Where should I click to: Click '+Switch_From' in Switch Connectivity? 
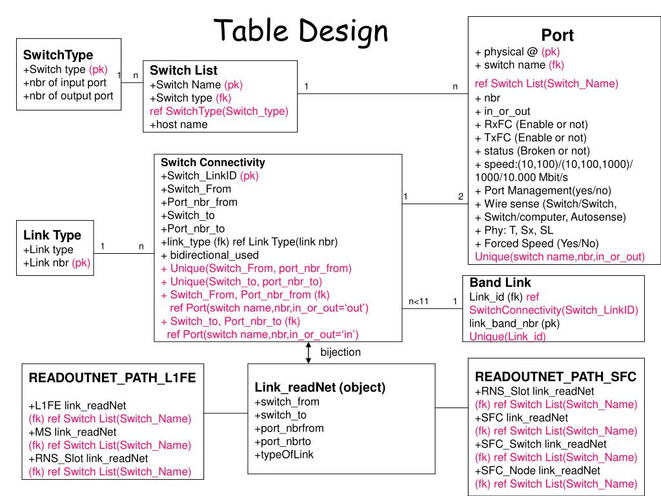[x=196, y=189]
